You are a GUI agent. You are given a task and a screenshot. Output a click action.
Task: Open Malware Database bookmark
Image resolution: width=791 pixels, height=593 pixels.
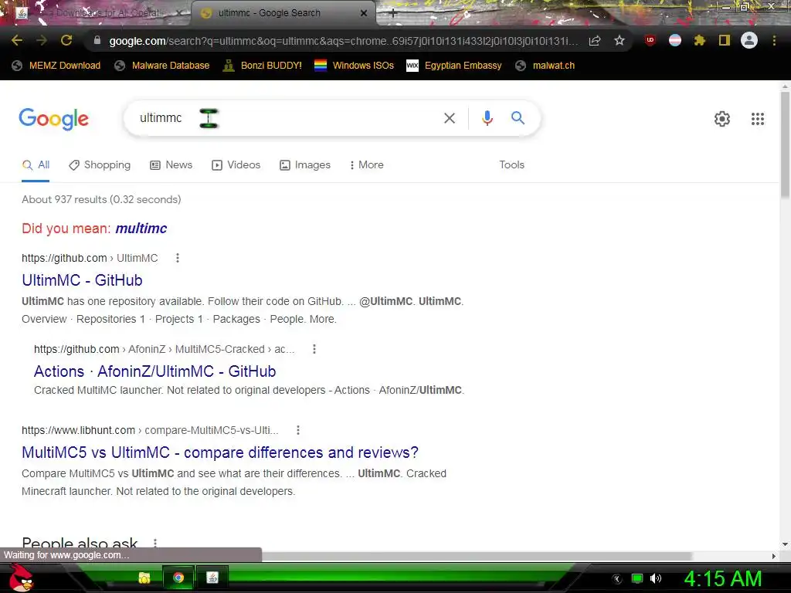(162, 66)
